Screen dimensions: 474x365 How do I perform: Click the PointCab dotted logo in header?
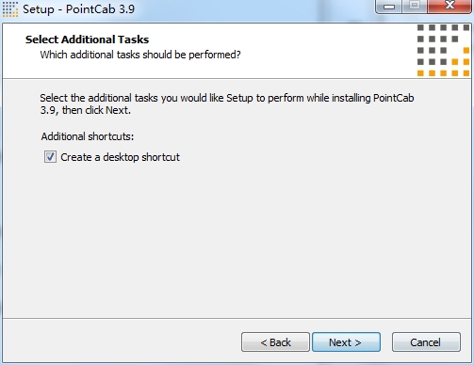[443, 51]
